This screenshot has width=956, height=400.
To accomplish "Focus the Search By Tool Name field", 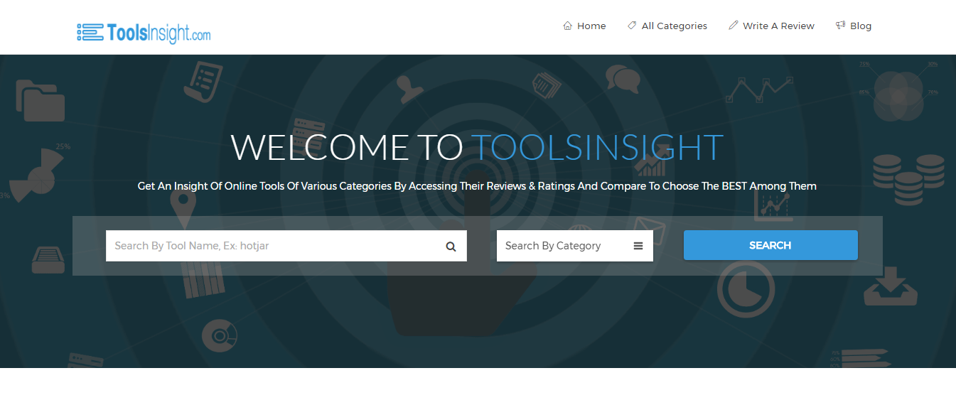I will click(x=286, y=246).
